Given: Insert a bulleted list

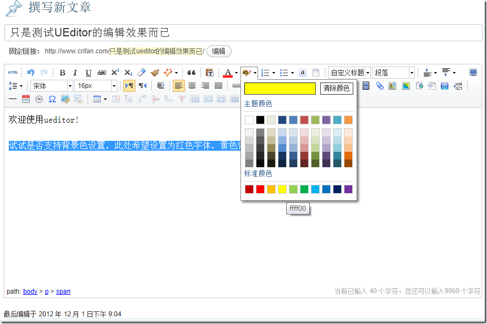Looking at the screenshot, I should [284, 73].
